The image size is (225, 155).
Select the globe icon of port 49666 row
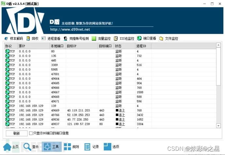[7, 88]
